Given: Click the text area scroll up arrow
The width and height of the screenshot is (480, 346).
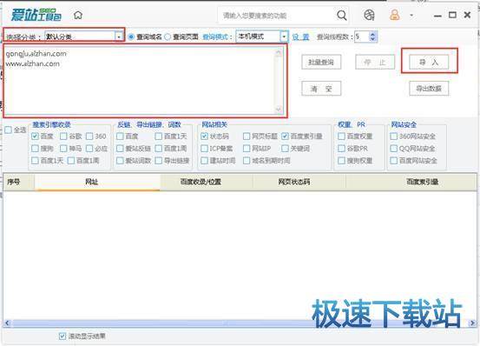Looking at the screenshot, I should [x=279, y=53].
